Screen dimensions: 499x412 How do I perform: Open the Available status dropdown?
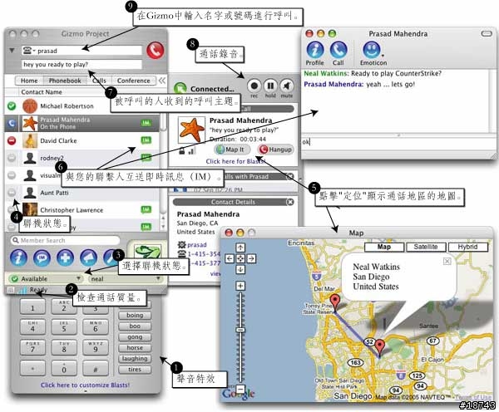click(x=46, y=279)
